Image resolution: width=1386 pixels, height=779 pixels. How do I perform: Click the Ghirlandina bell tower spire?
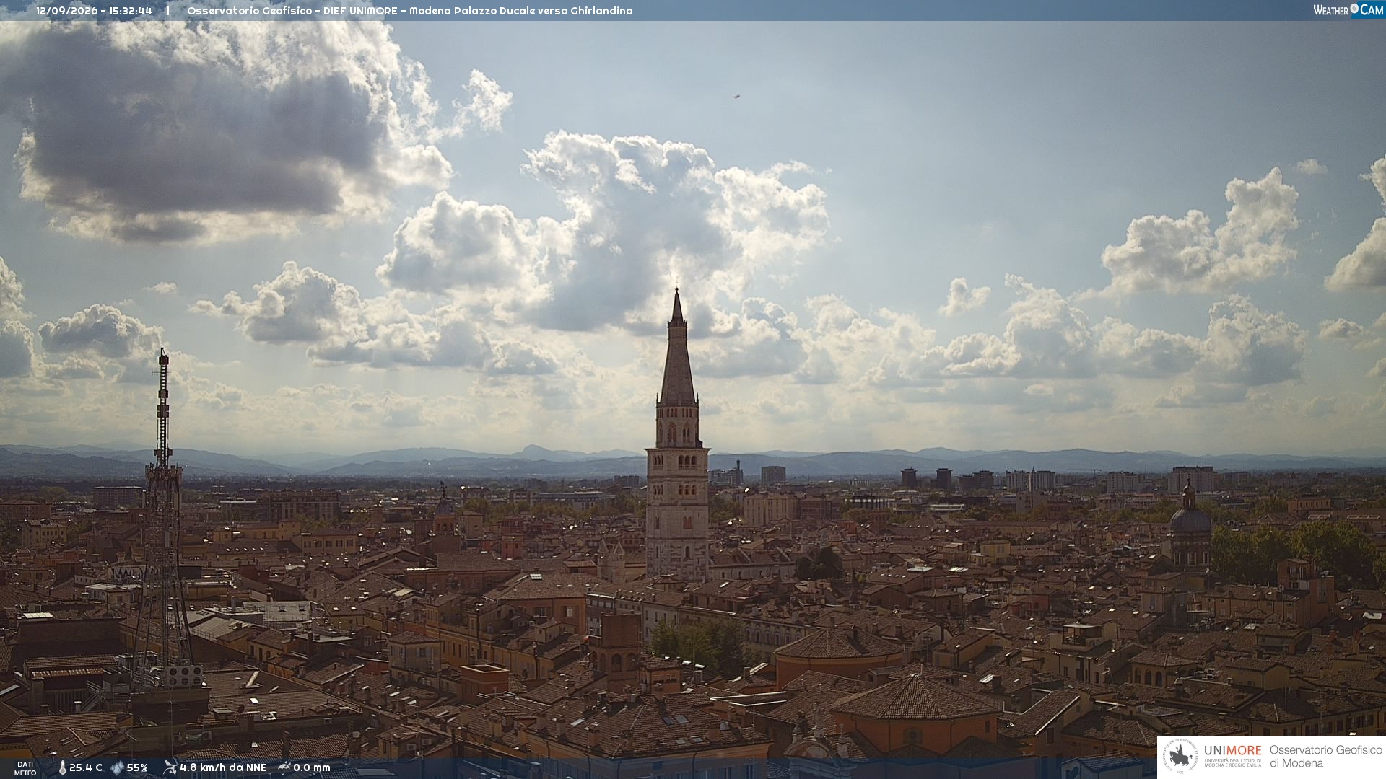pyautogui.click(x=677, y=346)
